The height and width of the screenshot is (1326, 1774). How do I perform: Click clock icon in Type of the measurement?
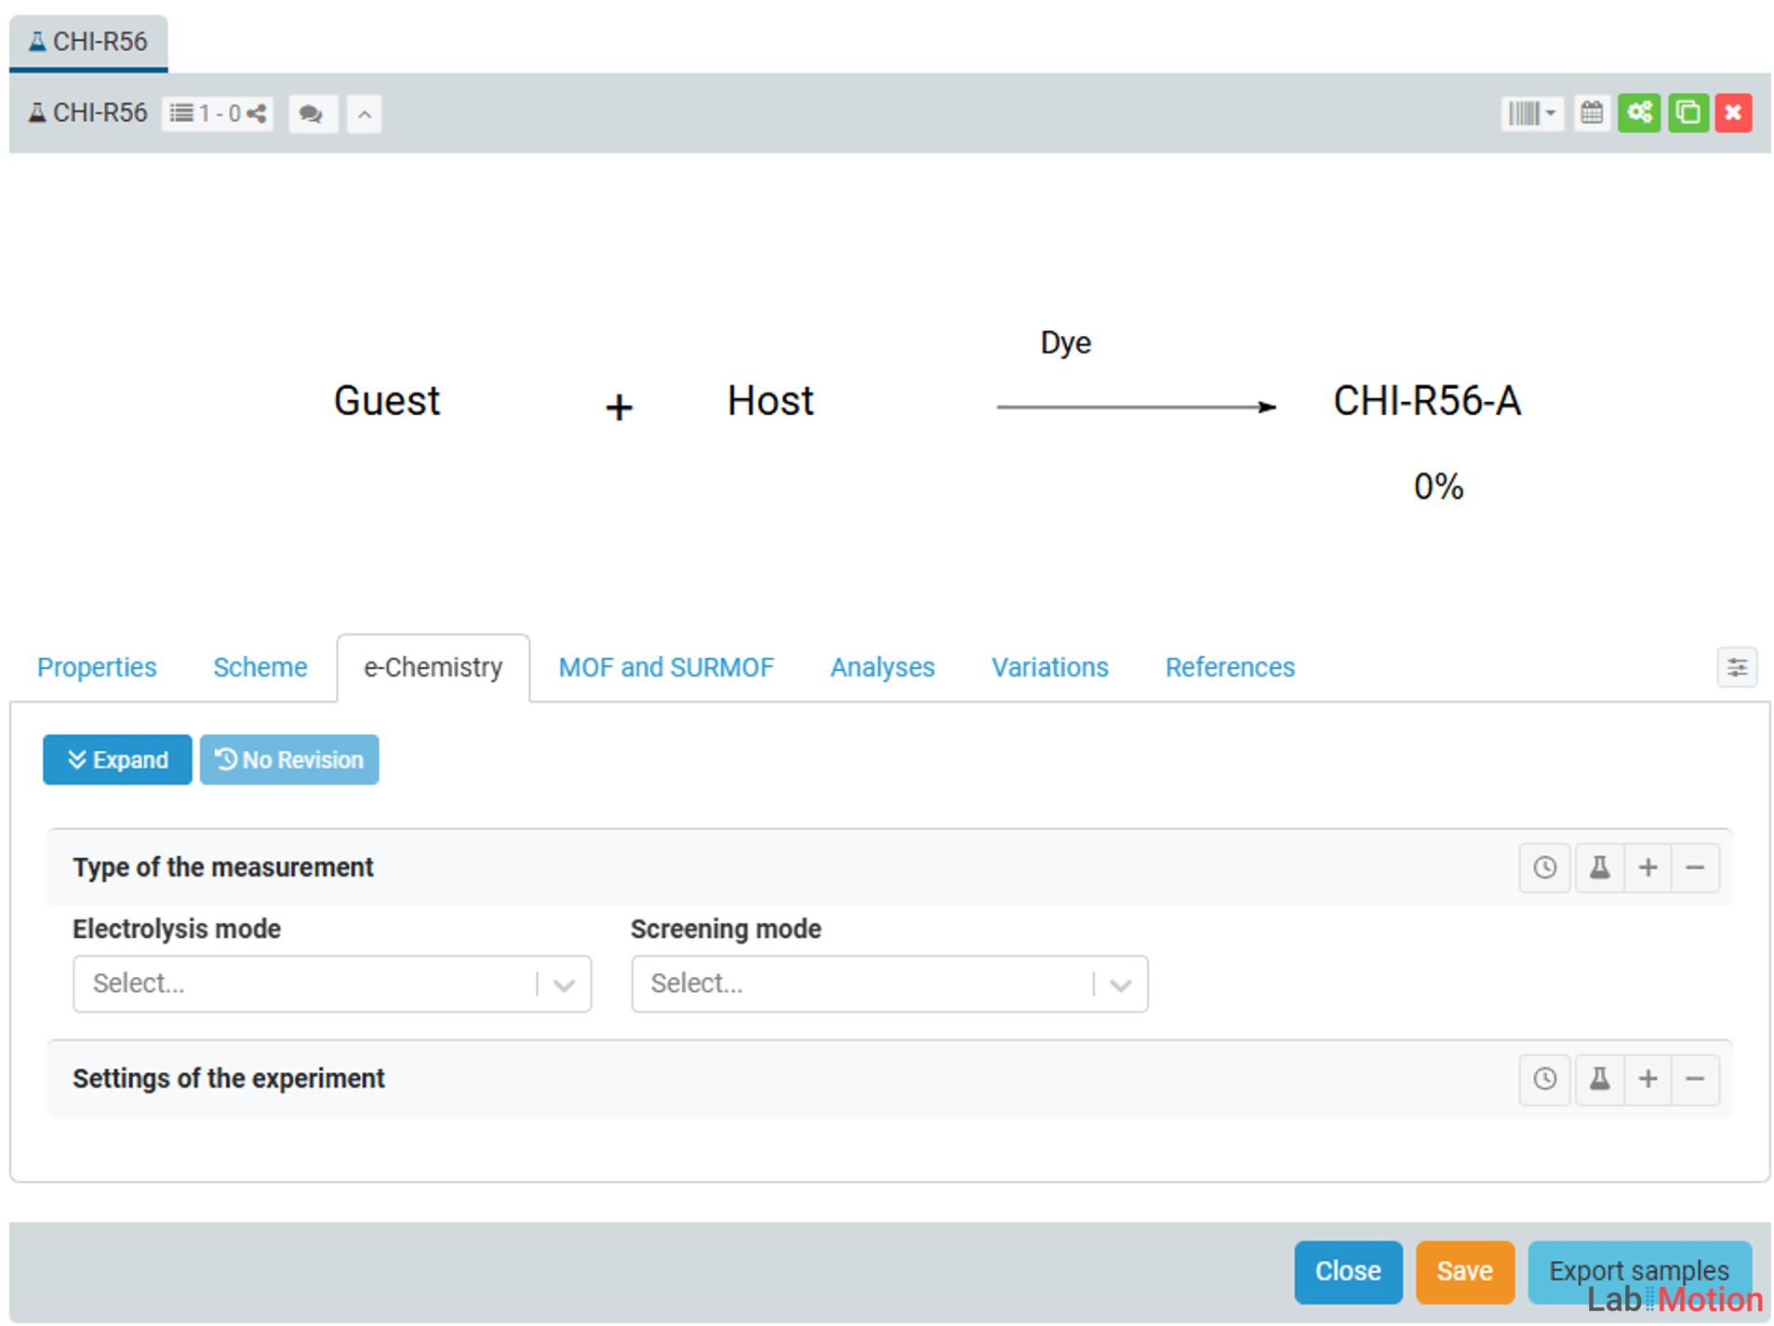pyautogui.click(x=1544, y=867)
